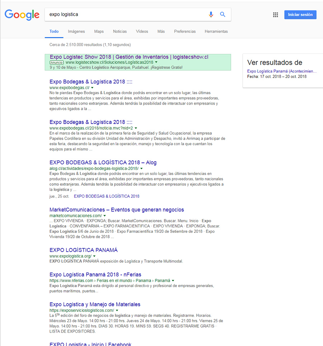The height and width of the screenshot is (346, 323).
Task: Expand arrow beside nferias.com breadcrumb URL
Action: (x=173, y=281)
